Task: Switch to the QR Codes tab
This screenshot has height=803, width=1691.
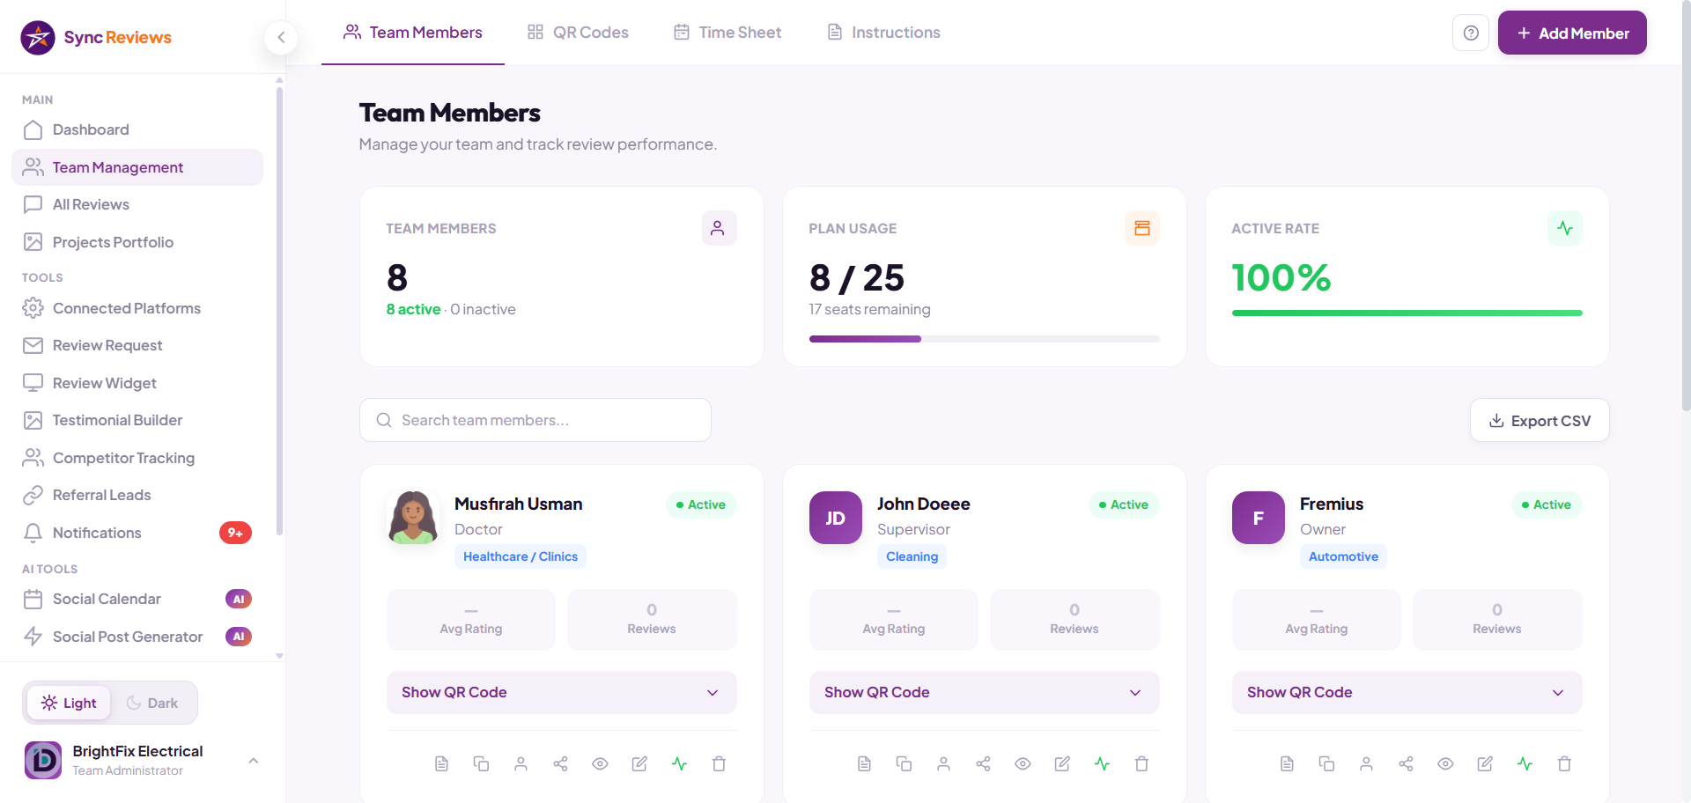Action: [578, 33]
